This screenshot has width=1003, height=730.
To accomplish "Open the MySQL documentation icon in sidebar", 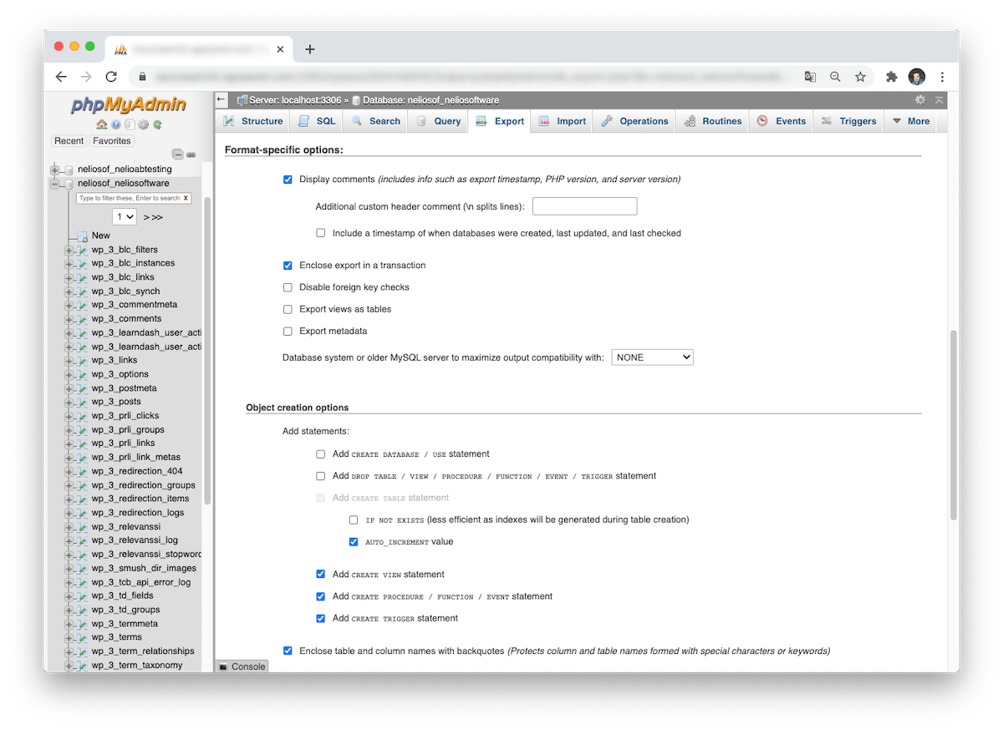I will [x=129, y=125].
